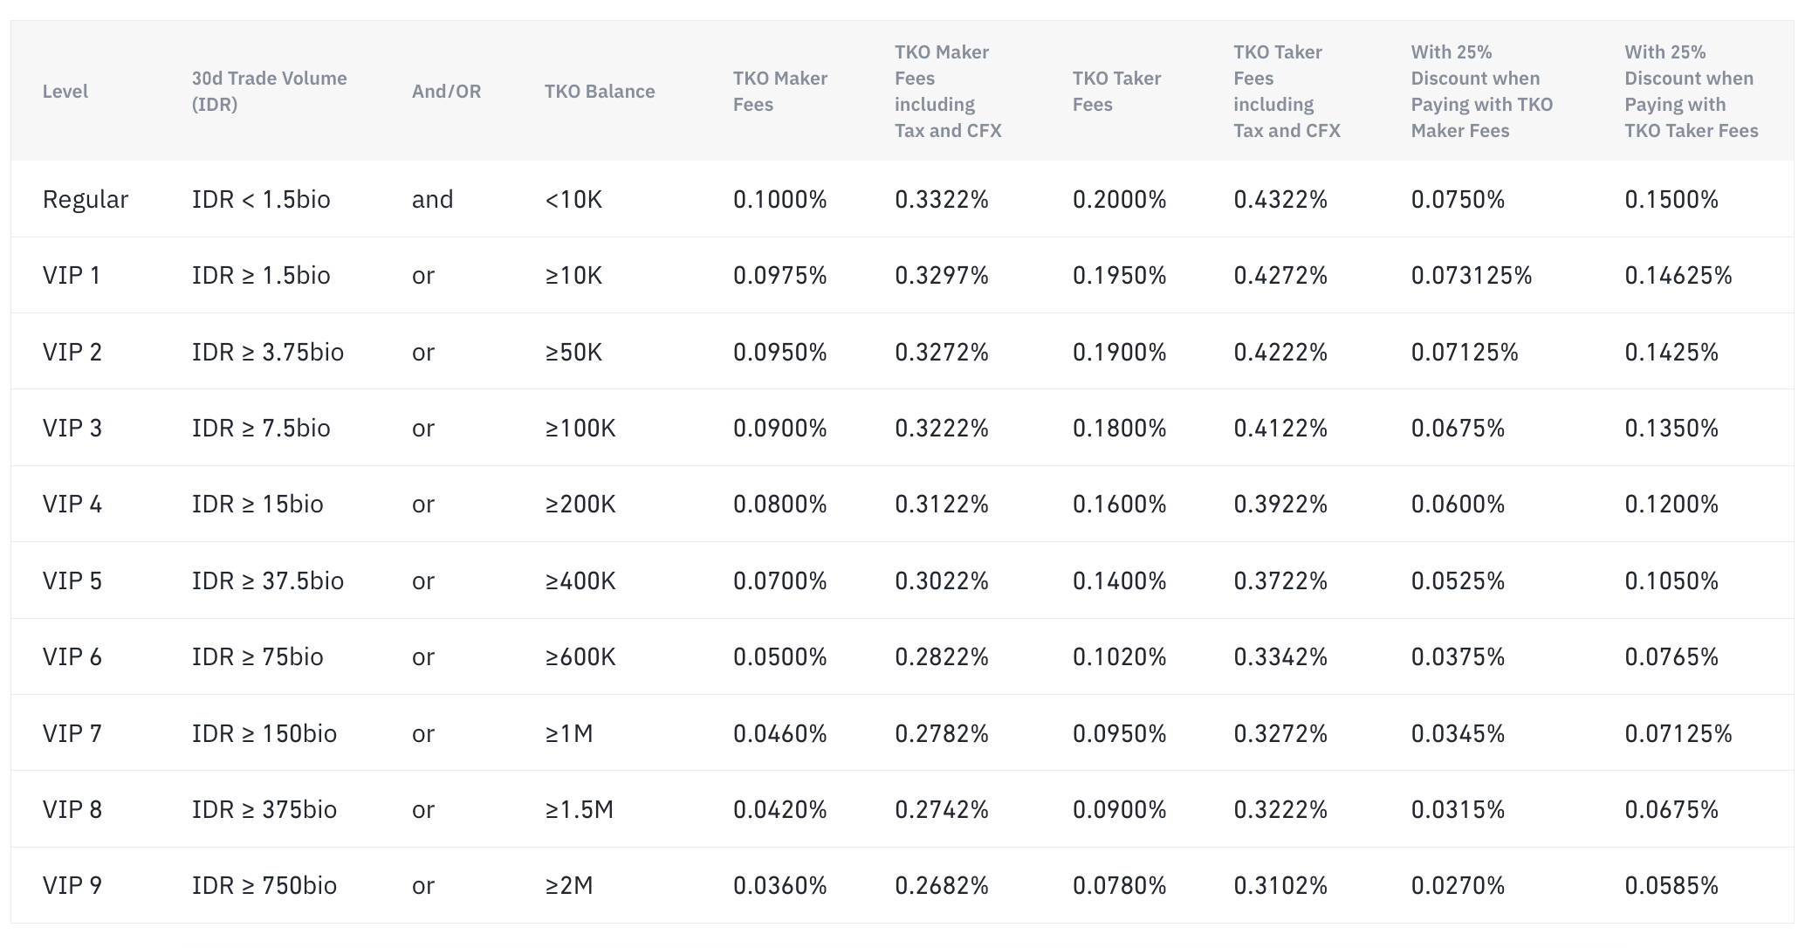Select the 0.0585% discounted taker fee cell
Viewport: 1812px width, 948px height.
coord(1671,885)
